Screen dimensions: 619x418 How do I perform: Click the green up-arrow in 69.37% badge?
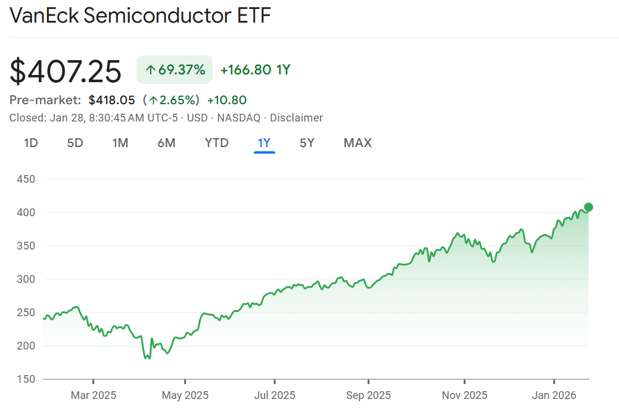tap(151, 70)
